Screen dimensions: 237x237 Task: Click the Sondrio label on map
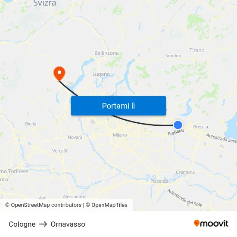(173, 56)
